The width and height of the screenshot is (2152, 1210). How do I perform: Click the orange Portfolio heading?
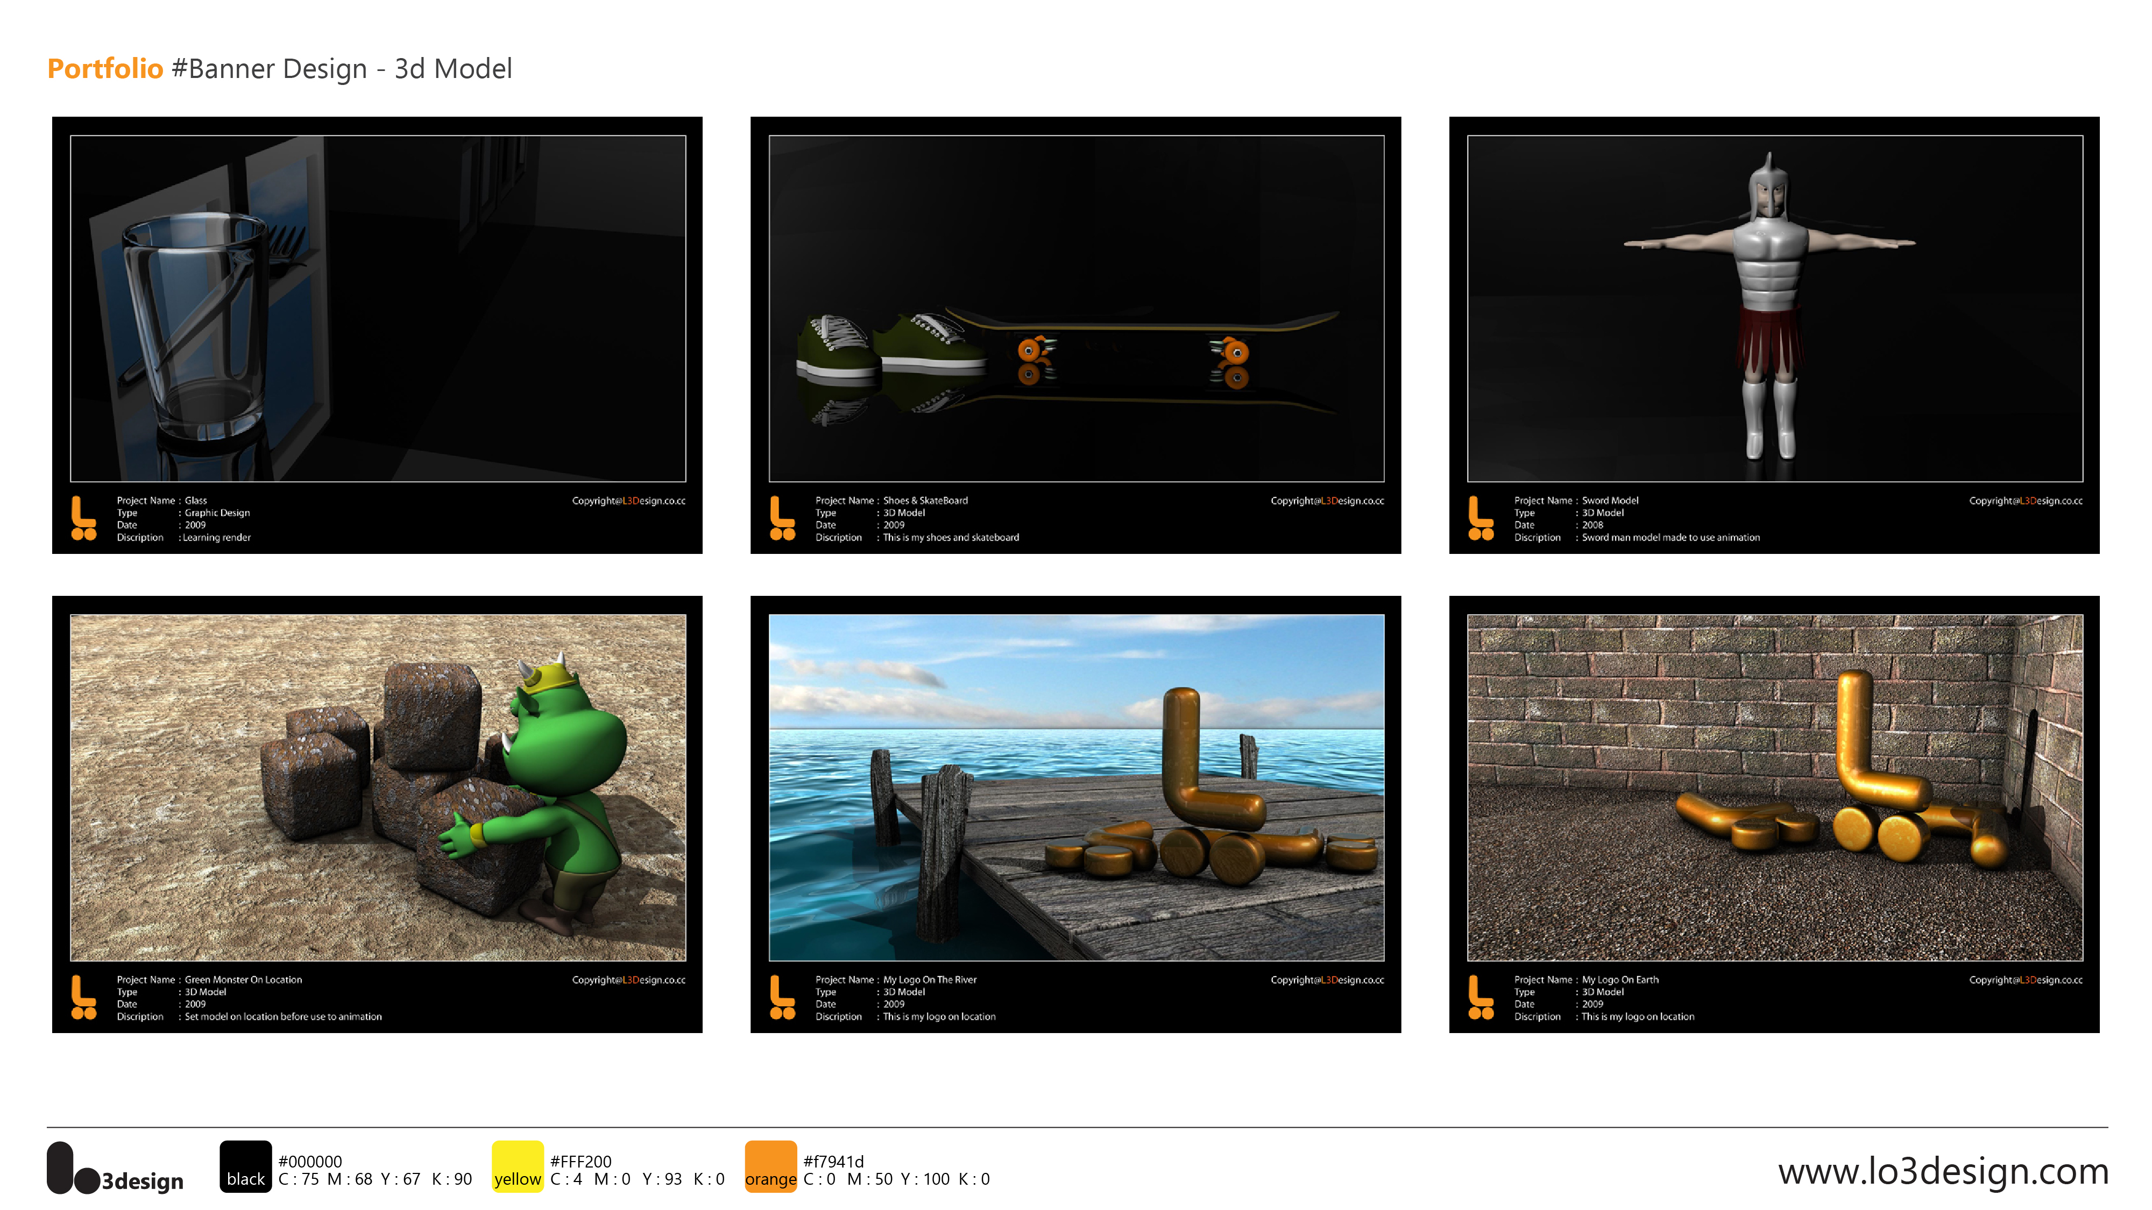click(105, 68)
